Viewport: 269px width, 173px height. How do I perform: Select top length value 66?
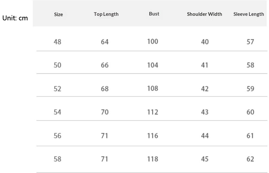coord(105,65)
